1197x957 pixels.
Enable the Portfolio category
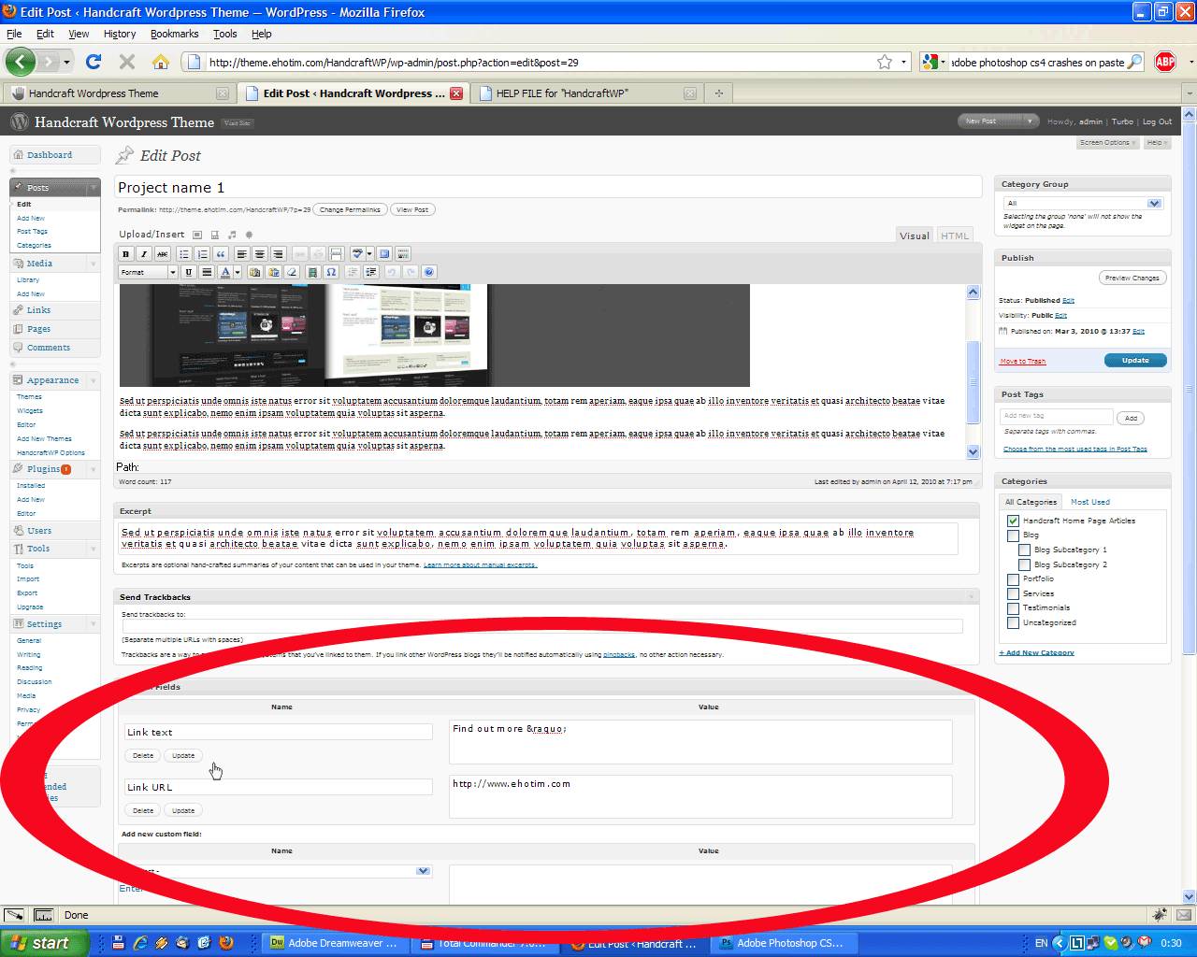click(x=1013, y=579)
